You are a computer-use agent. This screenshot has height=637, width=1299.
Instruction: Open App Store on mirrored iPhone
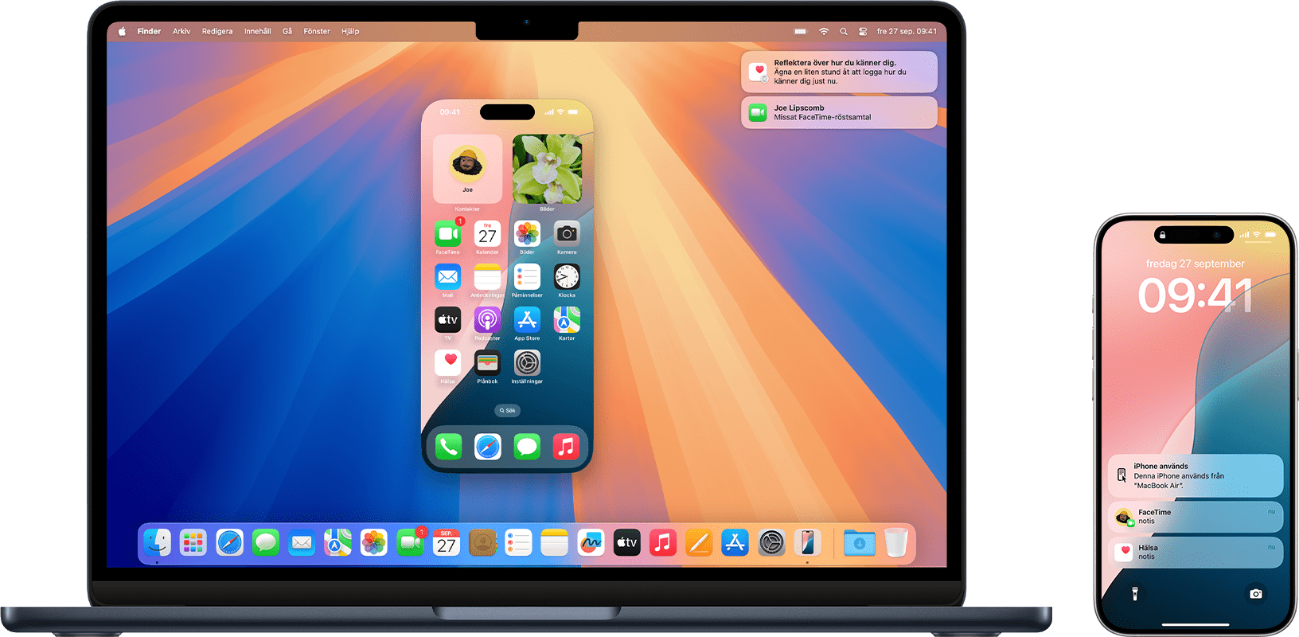point(527,320)
